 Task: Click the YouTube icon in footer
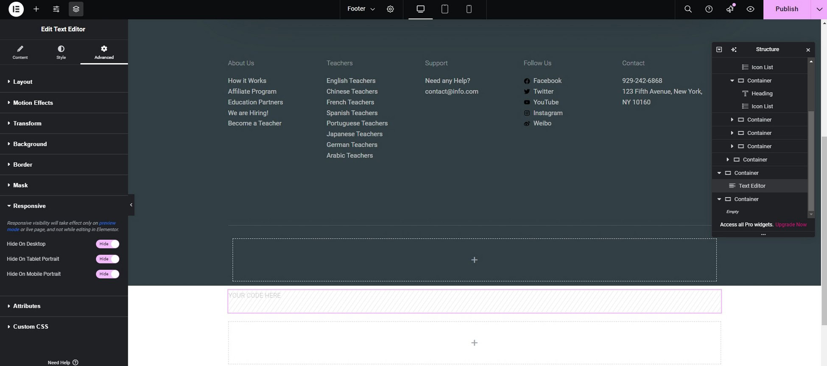point(527,103)
